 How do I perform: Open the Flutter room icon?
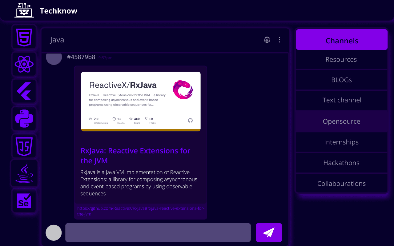pos(24,91)
